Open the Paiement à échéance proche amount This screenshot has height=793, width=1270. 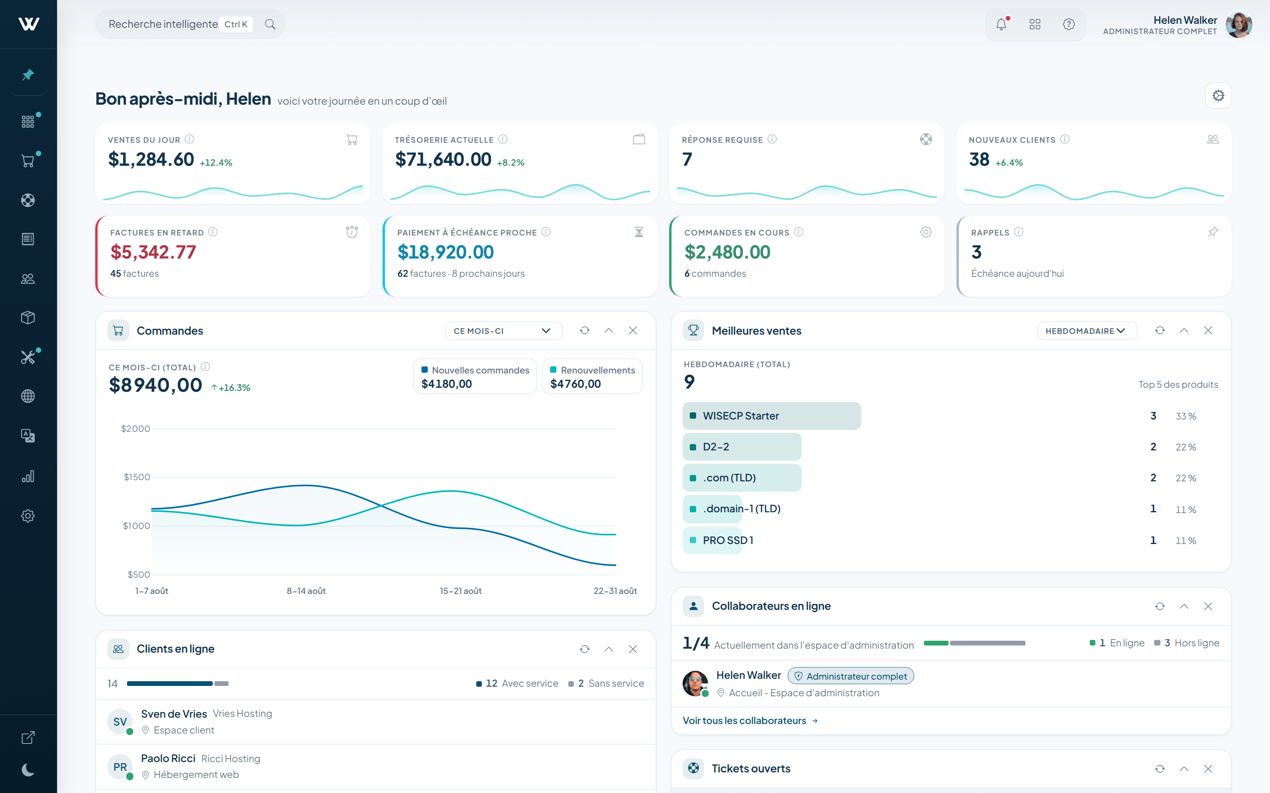(446, 252)
